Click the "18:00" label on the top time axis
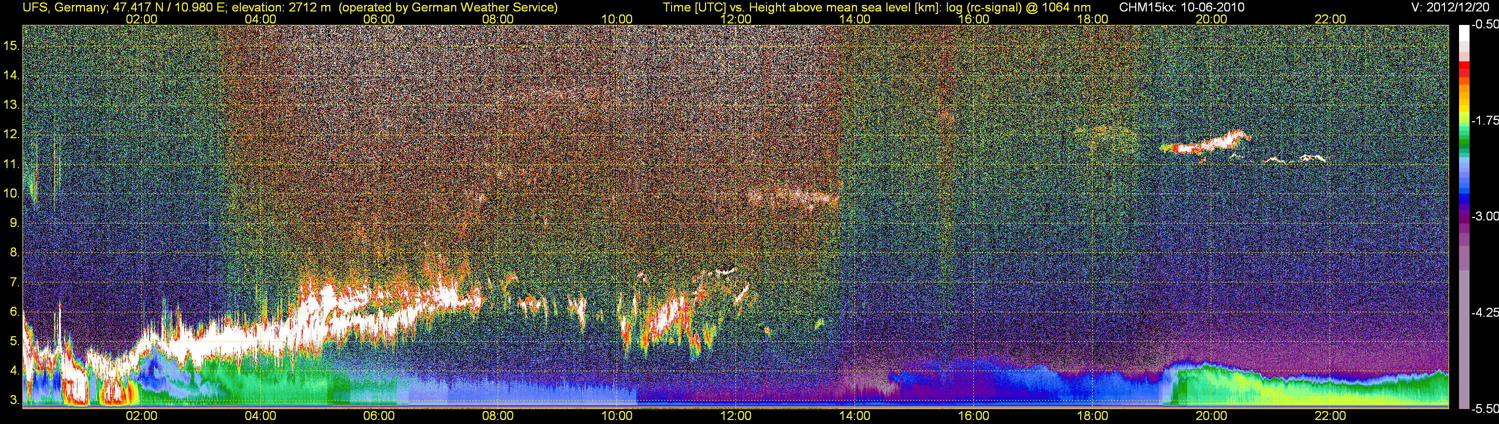This screenshot has height=424, width=1499. point(1092,19)
